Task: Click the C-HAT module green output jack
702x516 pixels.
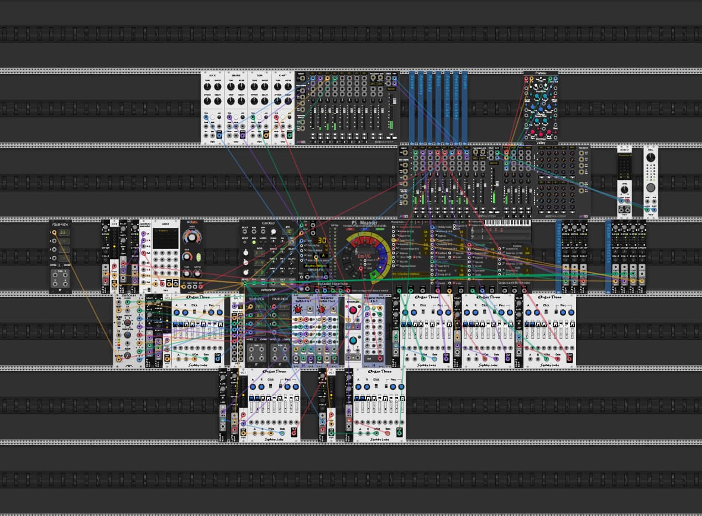Action: tap(289, 135)
